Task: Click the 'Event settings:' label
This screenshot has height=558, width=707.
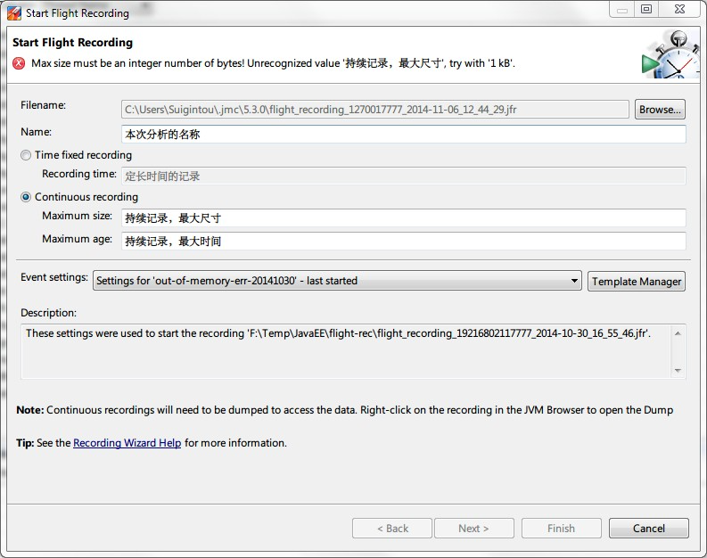Action: (54, 277)
